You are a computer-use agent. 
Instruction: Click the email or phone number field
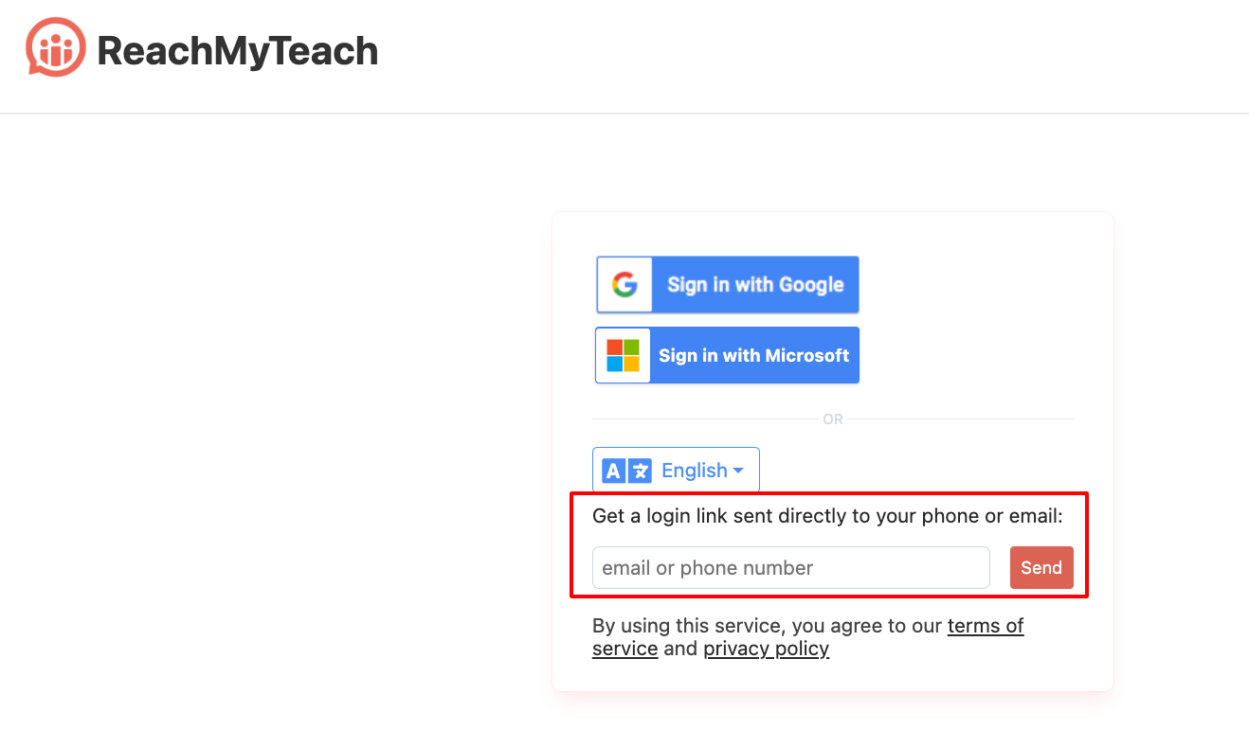tap(790, 567)
